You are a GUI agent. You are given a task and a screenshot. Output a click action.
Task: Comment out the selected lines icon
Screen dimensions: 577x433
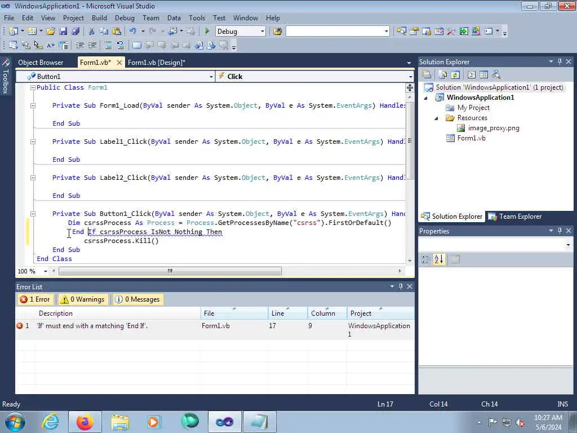click(108, 45)
